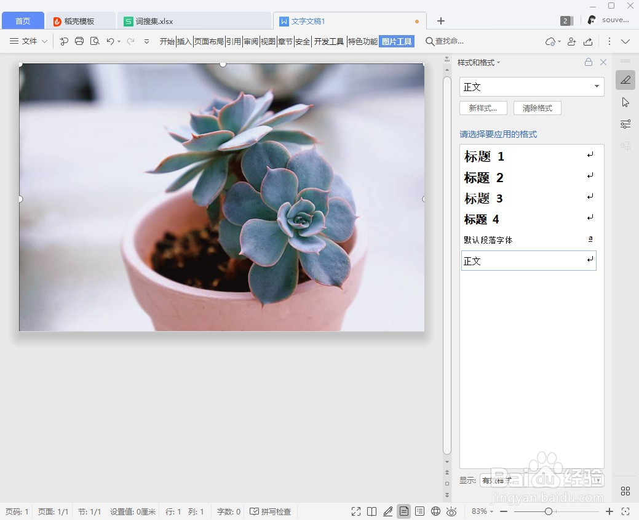Apply the 标题 2 style
This screenshot has height=520, width=639.
tap(528, 177)
